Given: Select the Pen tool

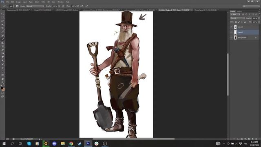Looking at the screenshot, I should (2, 65).
